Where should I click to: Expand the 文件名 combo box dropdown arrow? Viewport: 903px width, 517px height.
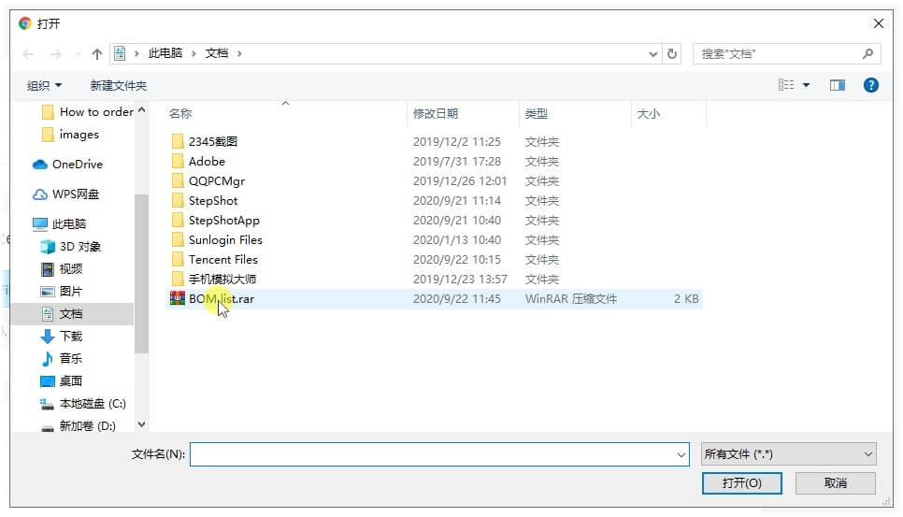pyautogui.click(x=681, y=454)
